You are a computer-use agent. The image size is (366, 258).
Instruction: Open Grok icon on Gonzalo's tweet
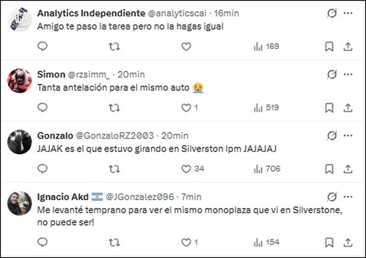coord(332,136)
